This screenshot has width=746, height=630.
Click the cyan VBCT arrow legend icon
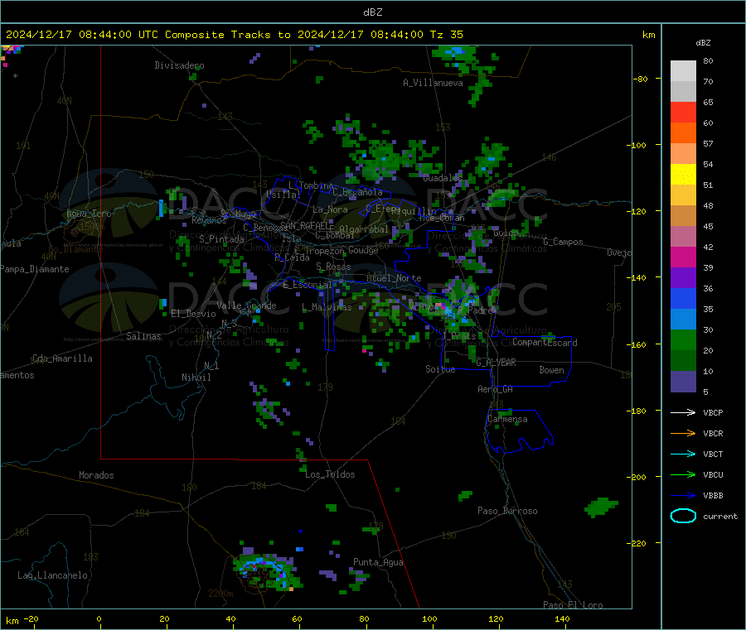[683, 454]
